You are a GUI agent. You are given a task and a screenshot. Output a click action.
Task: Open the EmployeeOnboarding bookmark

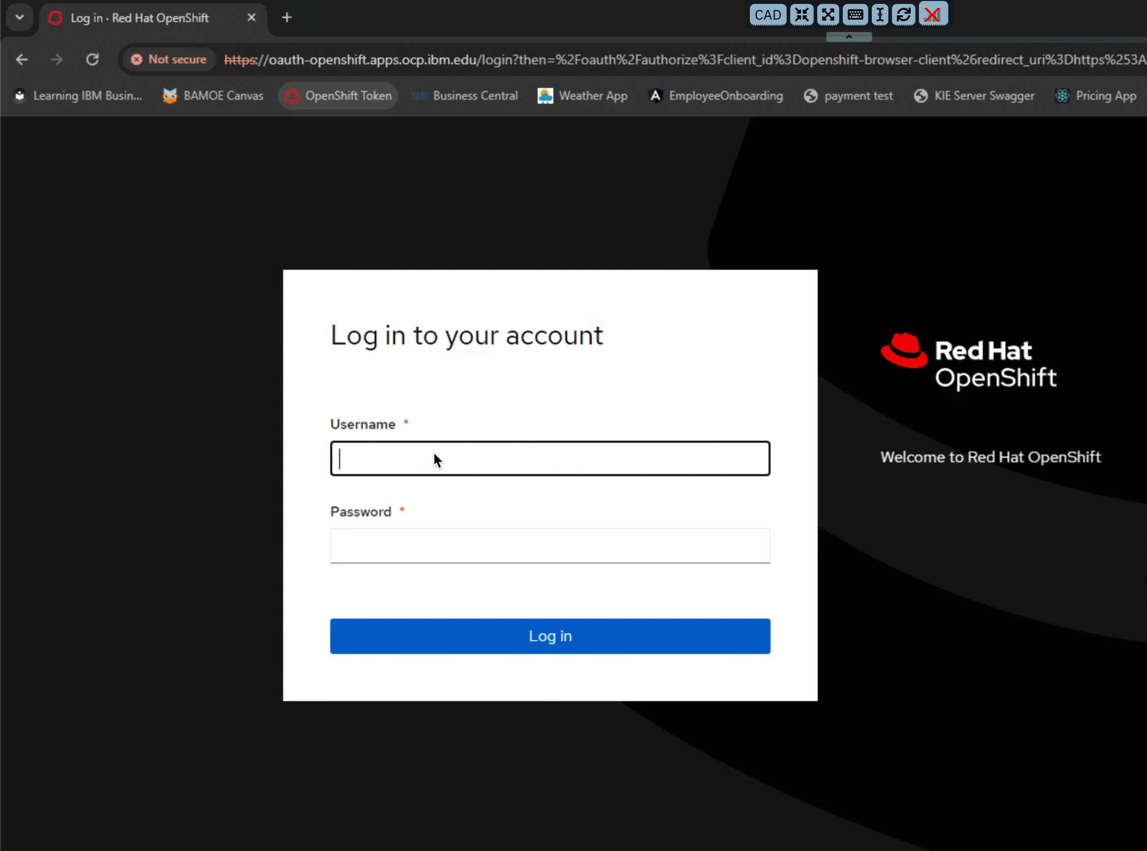coord(716,96)
